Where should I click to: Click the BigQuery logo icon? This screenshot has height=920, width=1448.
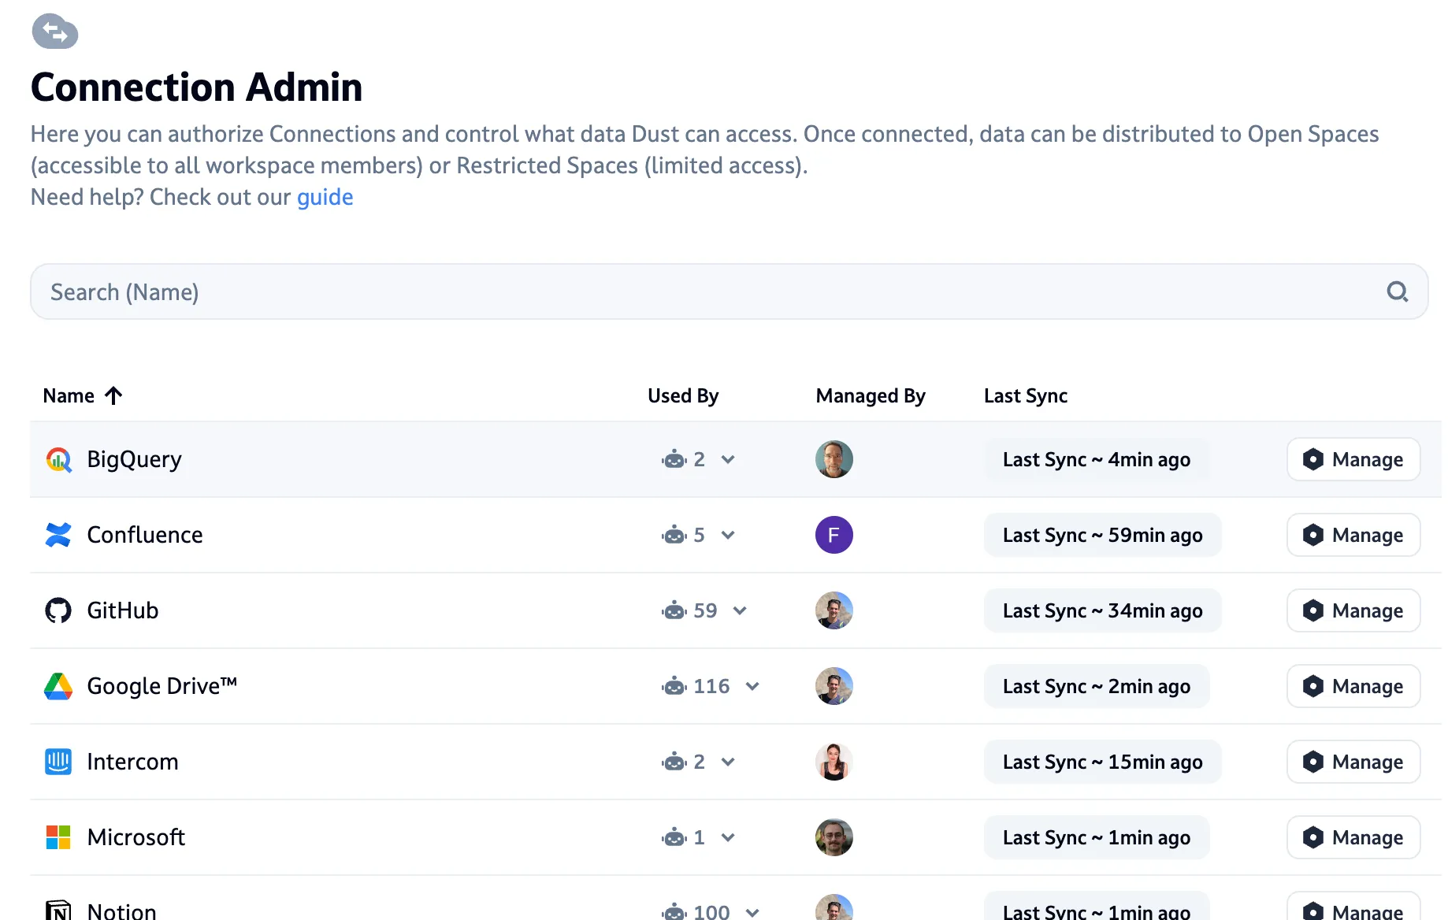(58, 459)
